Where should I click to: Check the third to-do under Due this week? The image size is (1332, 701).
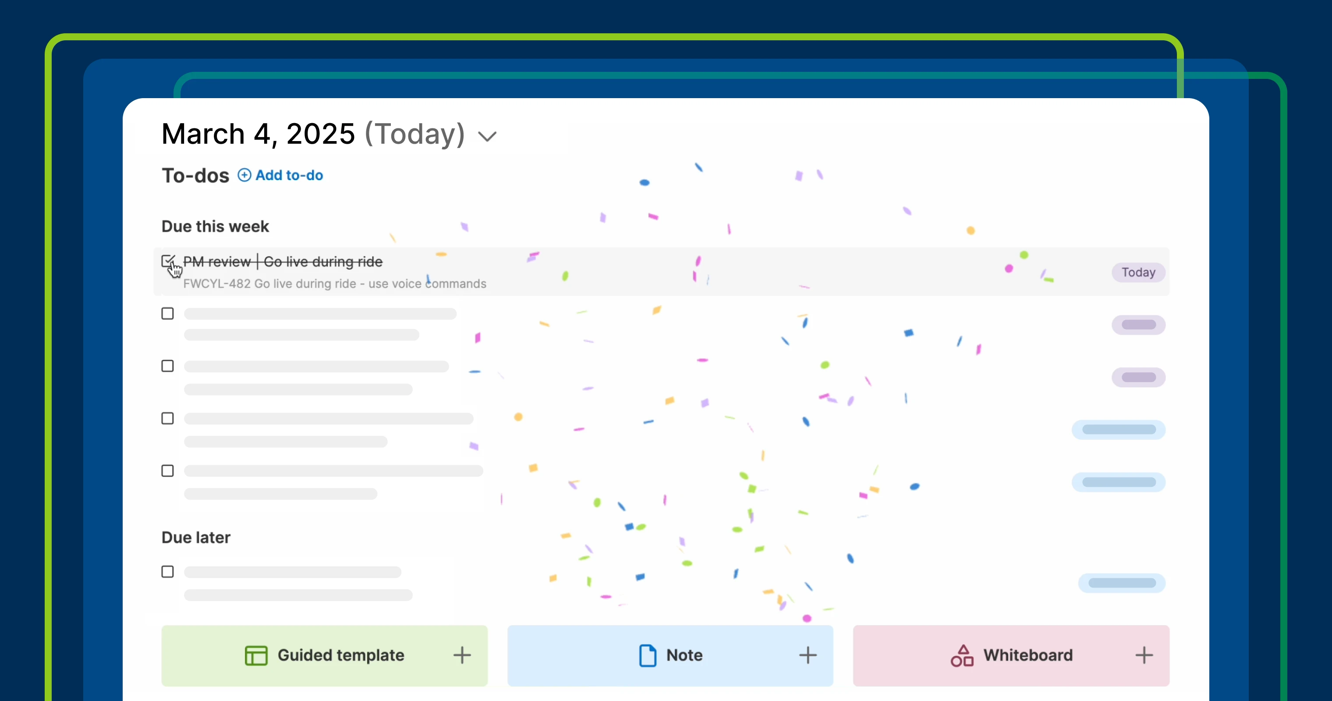(x=167, y=366)
